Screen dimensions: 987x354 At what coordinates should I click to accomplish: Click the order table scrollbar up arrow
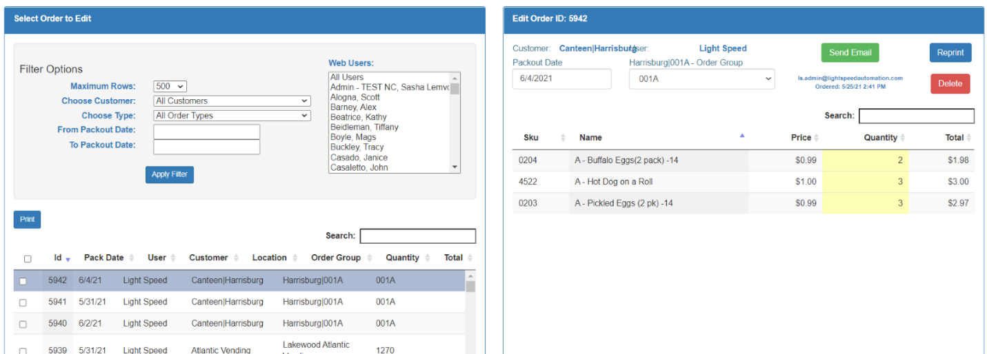470,276
